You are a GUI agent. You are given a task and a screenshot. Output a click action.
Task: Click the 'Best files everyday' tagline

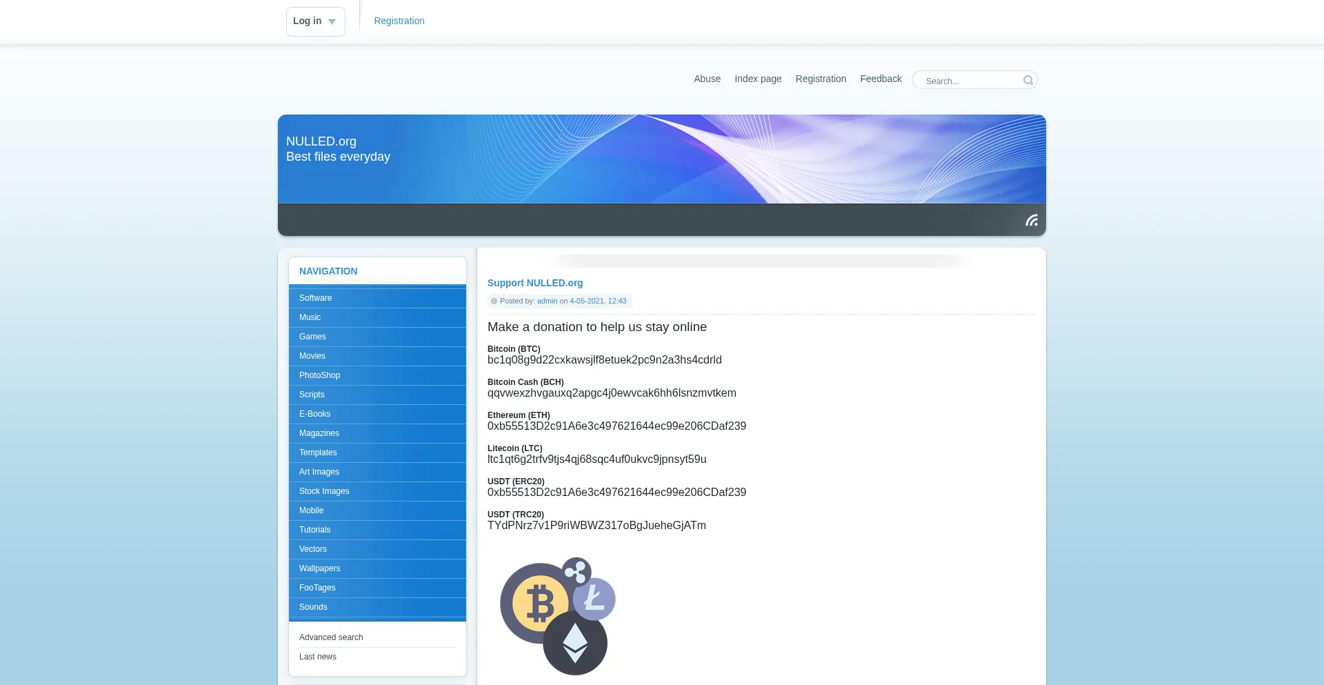pos(338,157)
